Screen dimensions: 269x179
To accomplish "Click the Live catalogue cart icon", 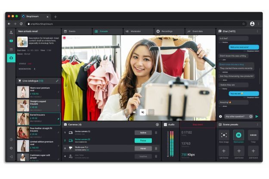I will 20,81.
